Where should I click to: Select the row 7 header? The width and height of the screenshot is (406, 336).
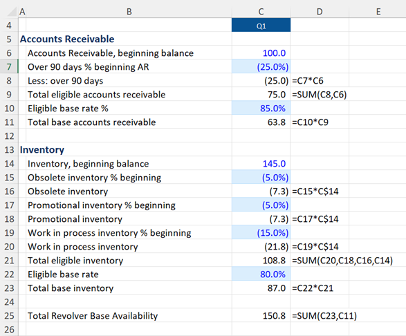(9, 67)
